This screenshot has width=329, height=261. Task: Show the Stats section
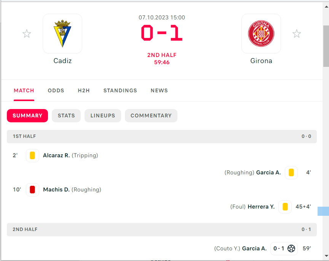pos(66,115)
